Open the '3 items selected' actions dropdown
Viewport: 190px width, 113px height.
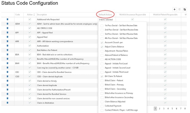pyautogui.click(x=106, y=20)
